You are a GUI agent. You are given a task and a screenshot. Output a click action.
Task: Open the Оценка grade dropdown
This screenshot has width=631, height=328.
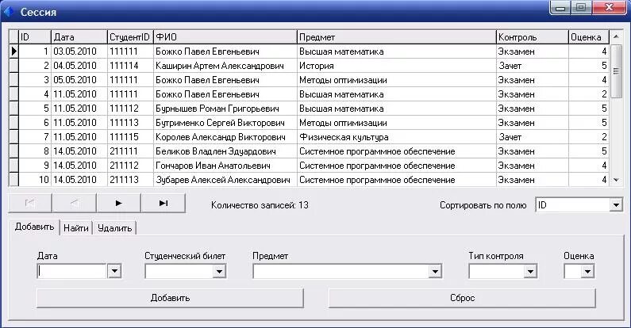point(587,272)
